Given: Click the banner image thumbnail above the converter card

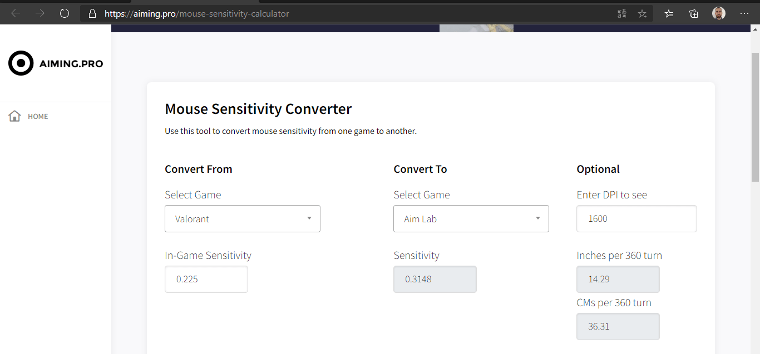Looking at the screenshot, I should [476, 28].
